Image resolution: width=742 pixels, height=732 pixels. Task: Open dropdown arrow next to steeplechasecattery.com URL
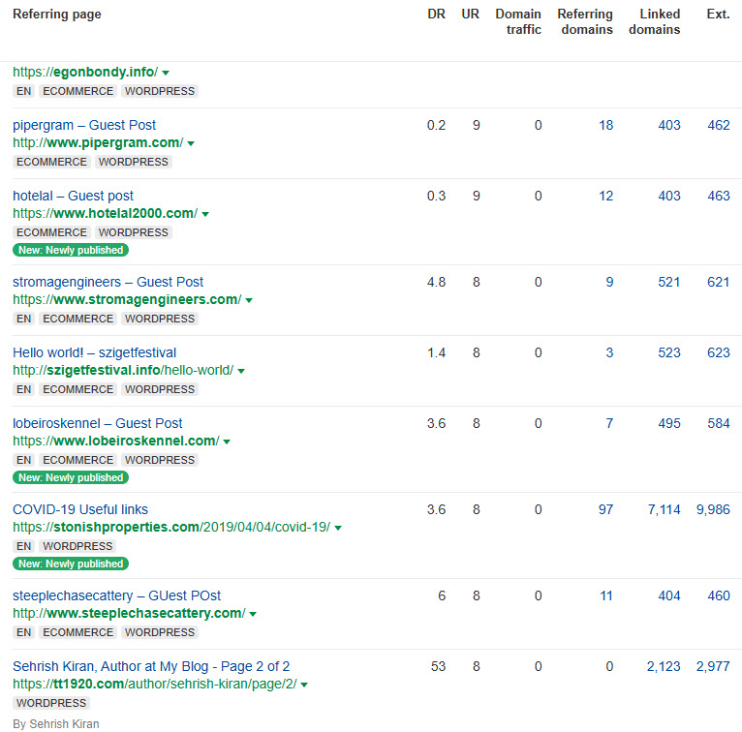coord(253,614)
